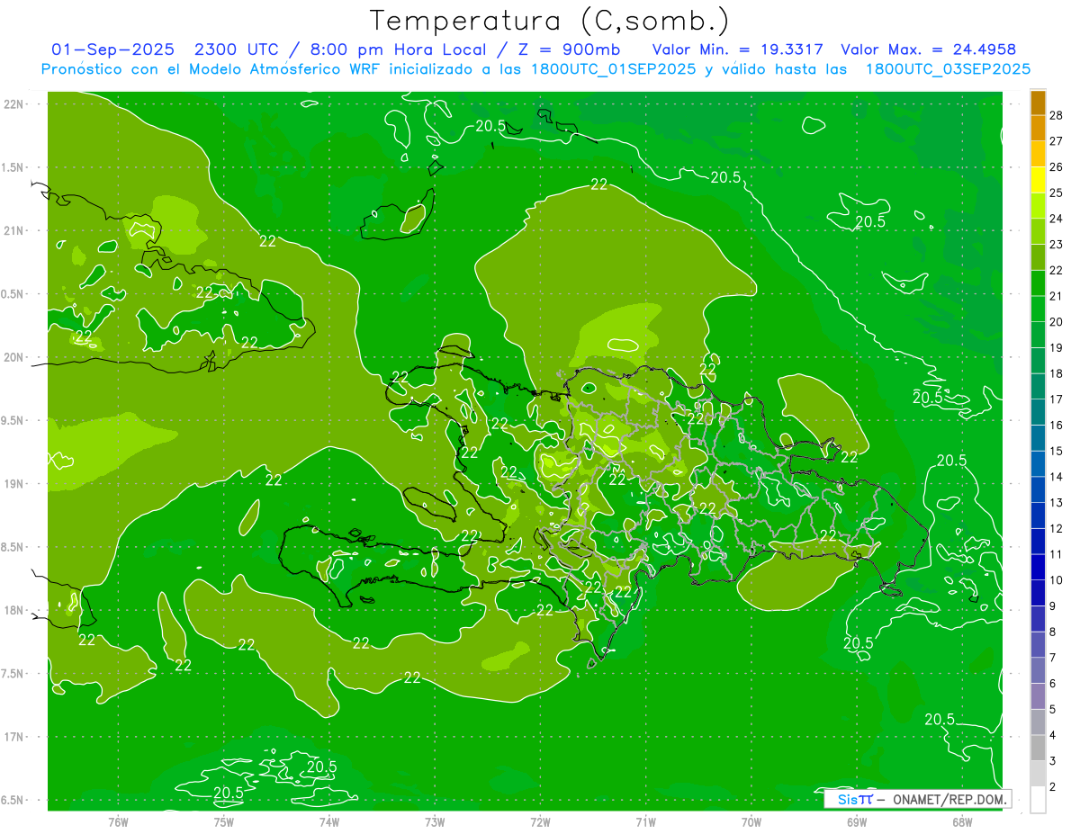Click the "28" label on the color scale
The image size is (1080, 834).
[x=1056, y=114]
